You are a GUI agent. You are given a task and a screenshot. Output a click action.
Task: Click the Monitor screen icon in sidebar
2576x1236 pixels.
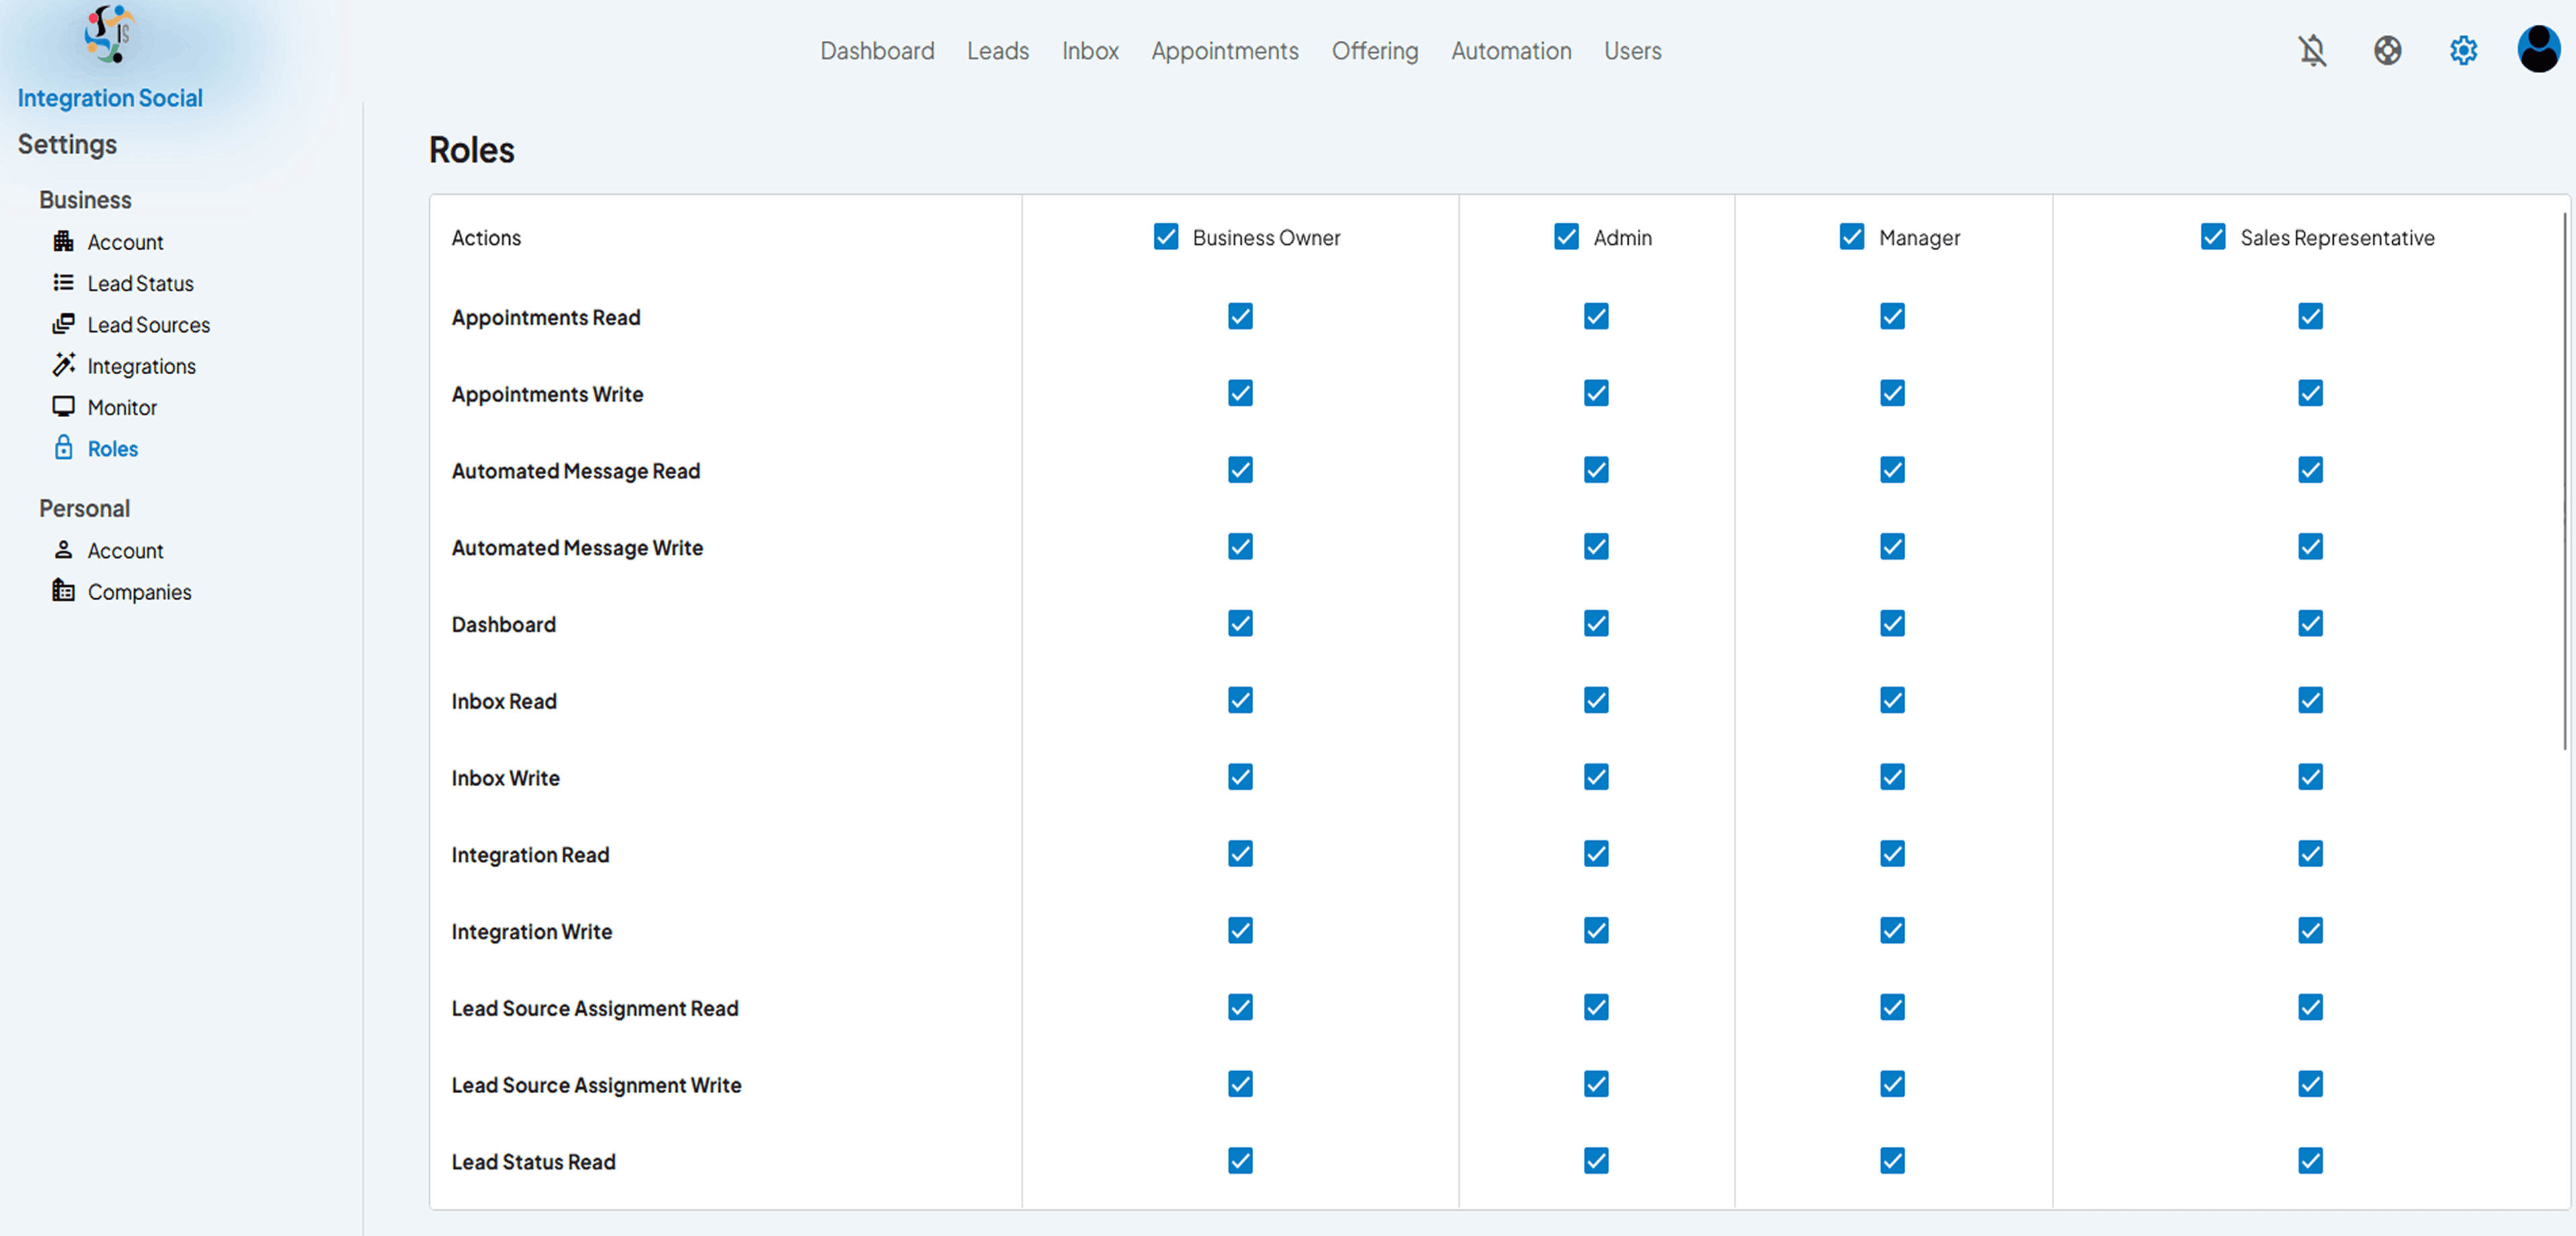coord(64,406)
